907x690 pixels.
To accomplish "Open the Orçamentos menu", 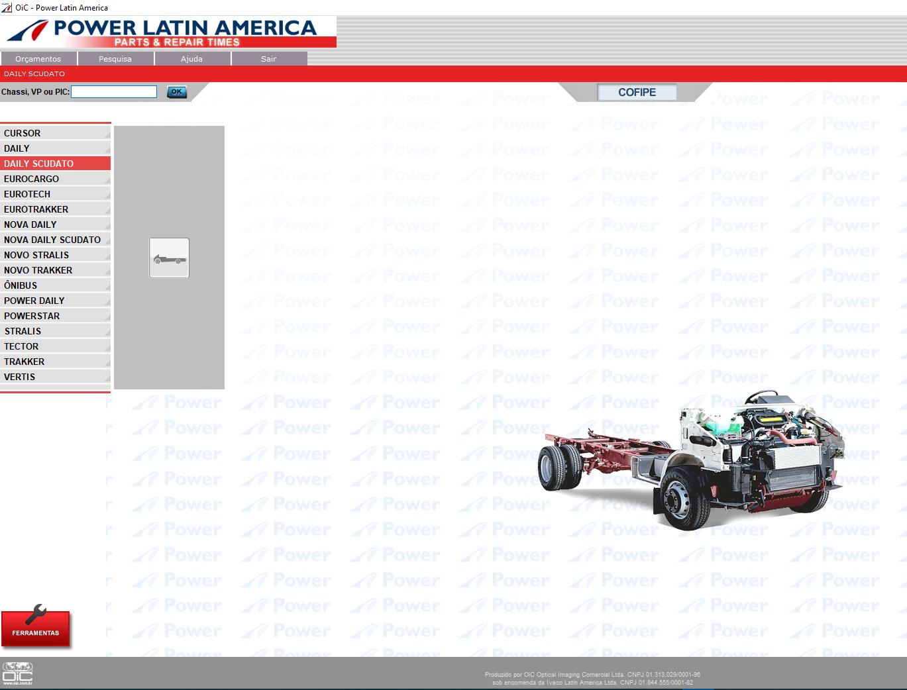I will [38, 59].
